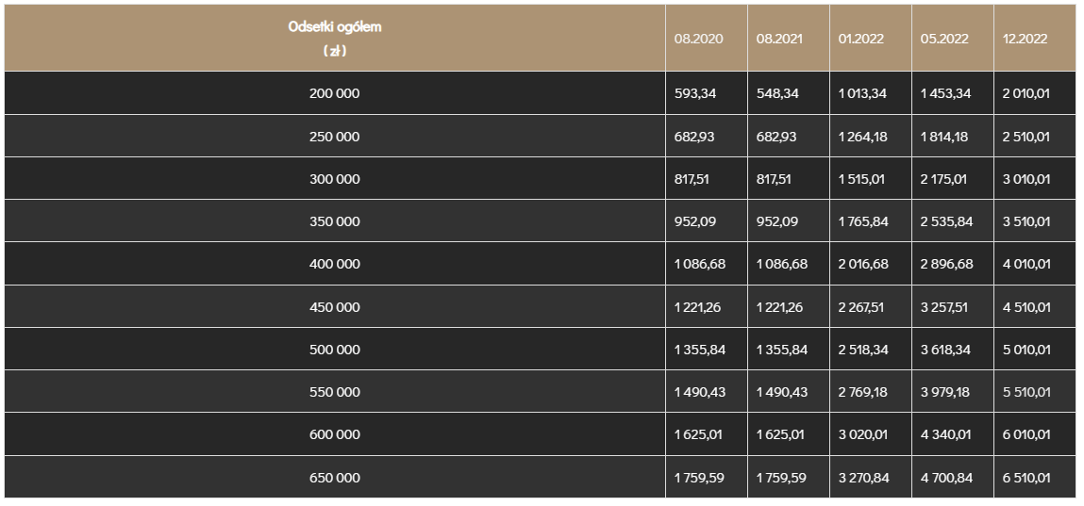Select the 2 016,68 value cell
Viewport: 1084px width, 506px height.
[x=863, y=264]
